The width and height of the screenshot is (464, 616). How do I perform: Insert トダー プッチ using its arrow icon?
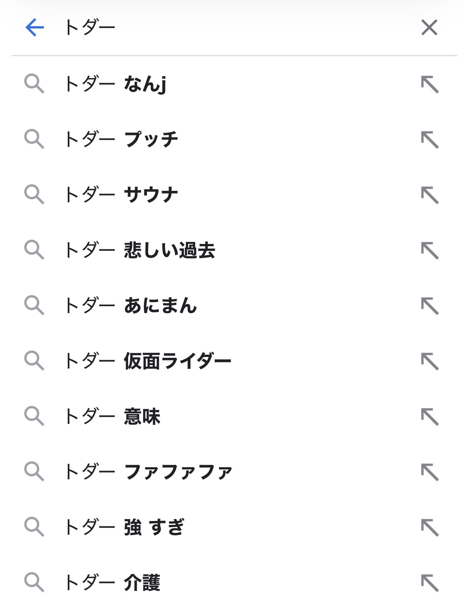(429, 140)
